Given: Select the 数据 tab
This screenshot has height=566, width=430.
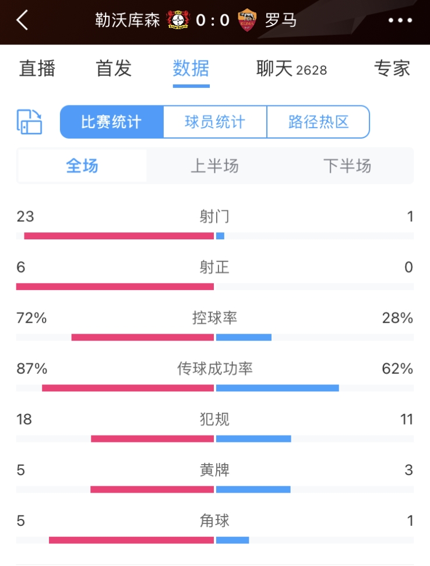Looking at the screenshot, I should click(x=191, y=69).
